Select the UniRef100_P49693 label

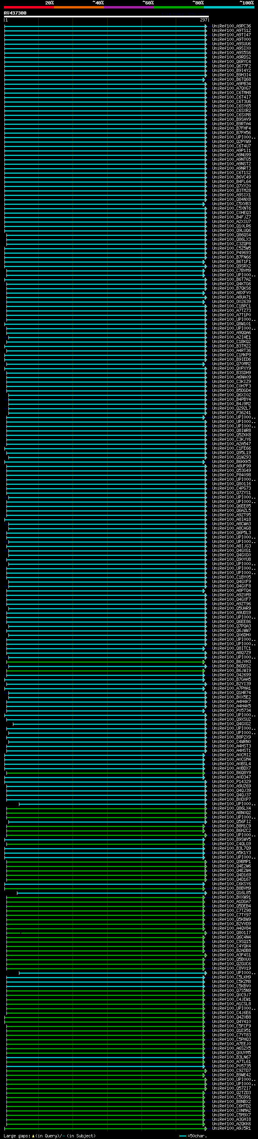point(231,253)
